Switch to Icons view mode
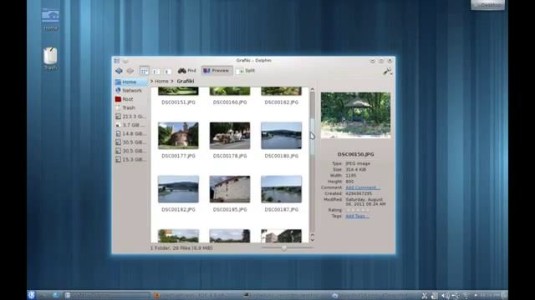Screen dimensions: 535x300 pos(145,71)
